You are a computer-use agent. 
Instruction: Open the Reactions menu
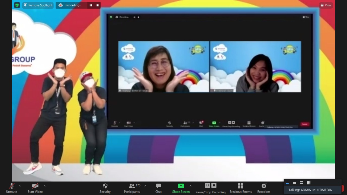[x=264, y=188]
